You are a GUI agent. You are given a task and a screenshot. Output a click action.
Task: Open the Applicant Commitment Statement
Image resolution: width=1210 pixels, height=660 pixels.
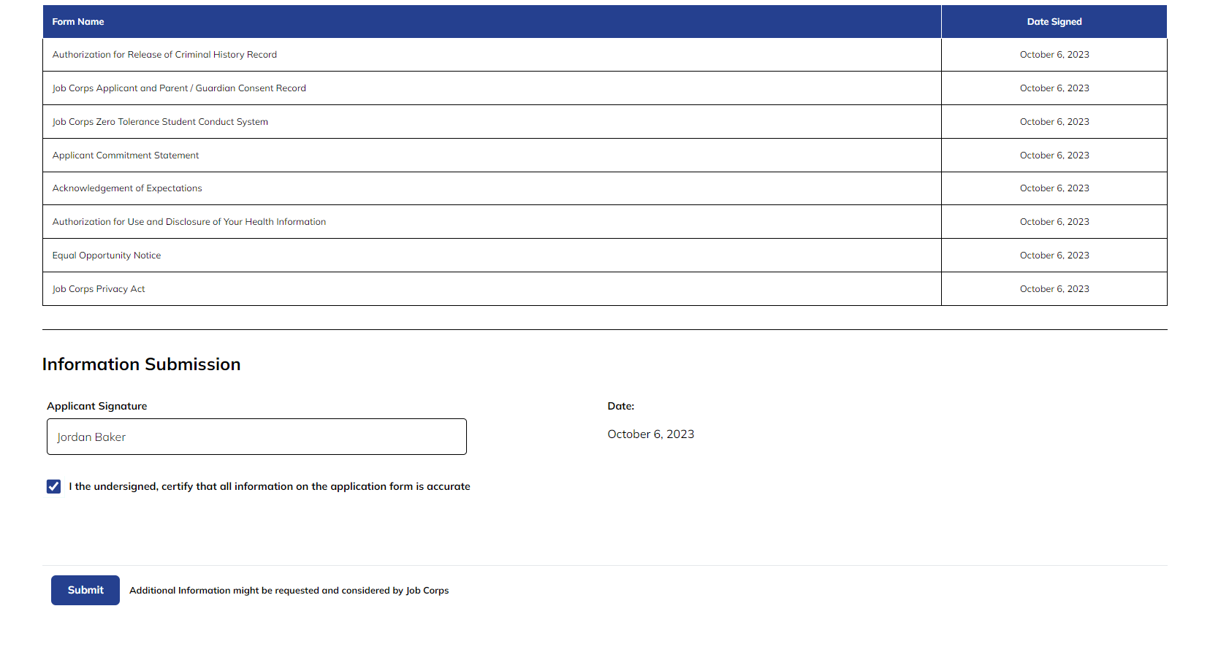pos(125,155)
